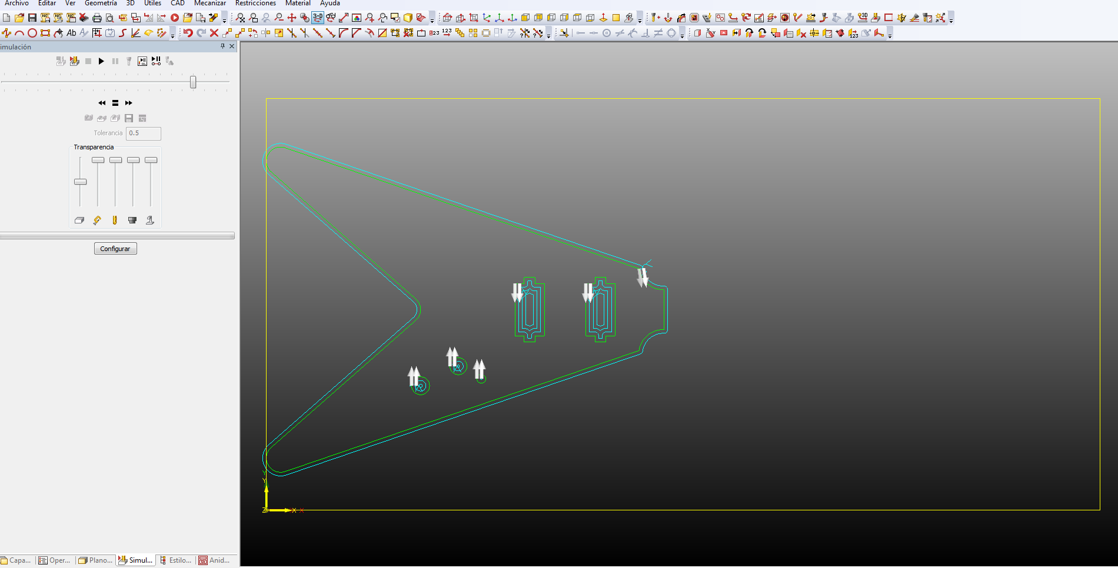Click the simulation speed slider handle

(193, 82)
